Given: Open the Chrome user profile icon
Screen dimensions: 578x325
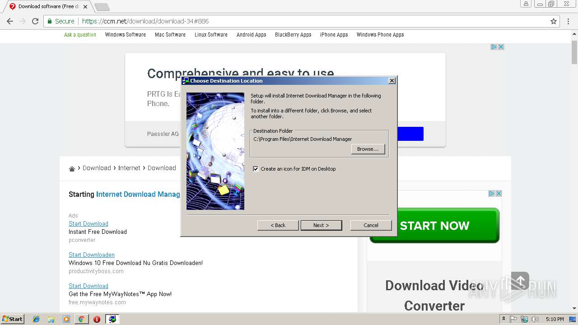Looking at the screenshot, I should [526, 4].
